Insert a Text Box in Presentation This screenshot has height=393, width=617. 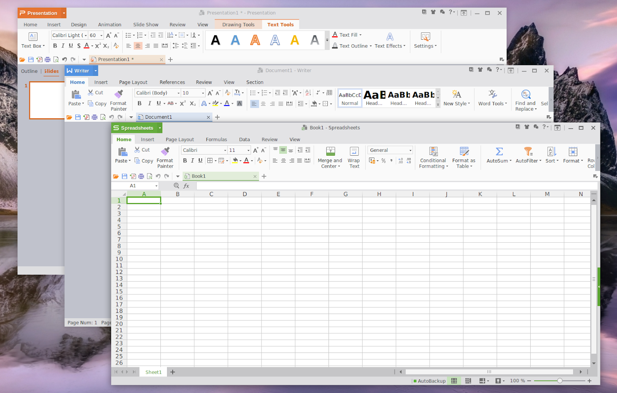click(33, 37)
